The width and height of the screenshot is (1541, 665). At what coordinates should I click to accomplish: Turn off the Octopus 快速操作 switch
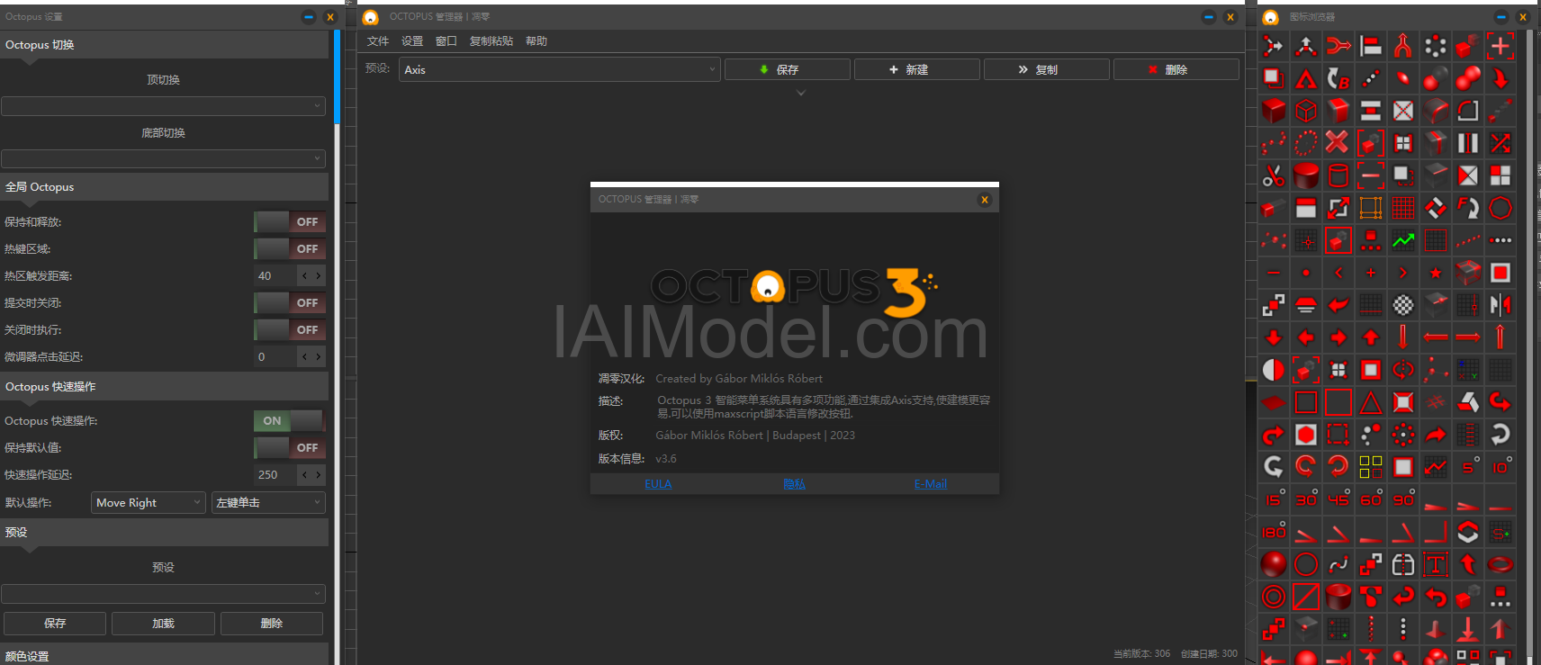tap(289, 421)
